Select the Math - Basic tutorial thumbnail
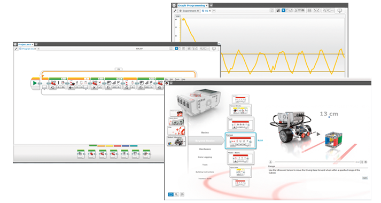The height and width of the screenshot is (203, 381). pyautogui.click(x=240, y=158)
